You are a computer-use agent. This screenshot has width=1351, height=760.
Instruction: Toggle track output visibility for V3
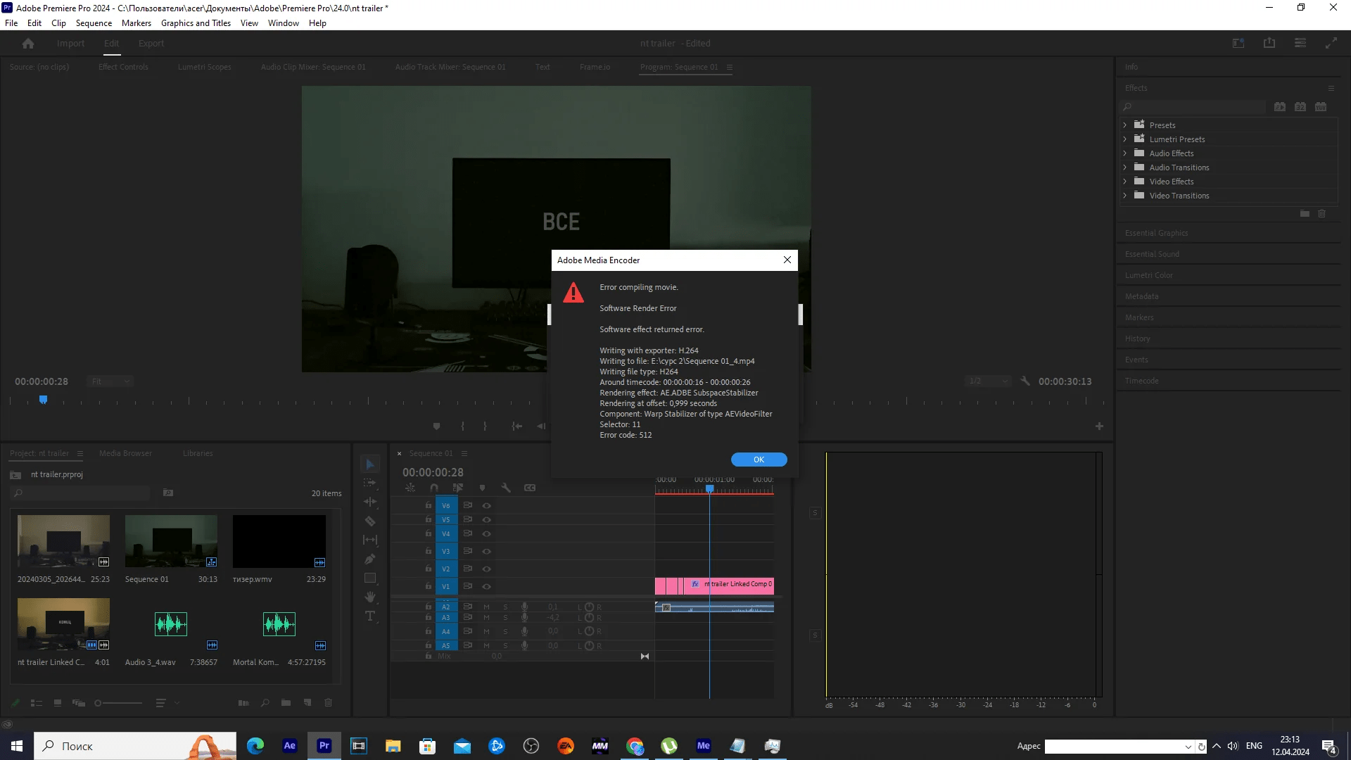tap(486, 551)
